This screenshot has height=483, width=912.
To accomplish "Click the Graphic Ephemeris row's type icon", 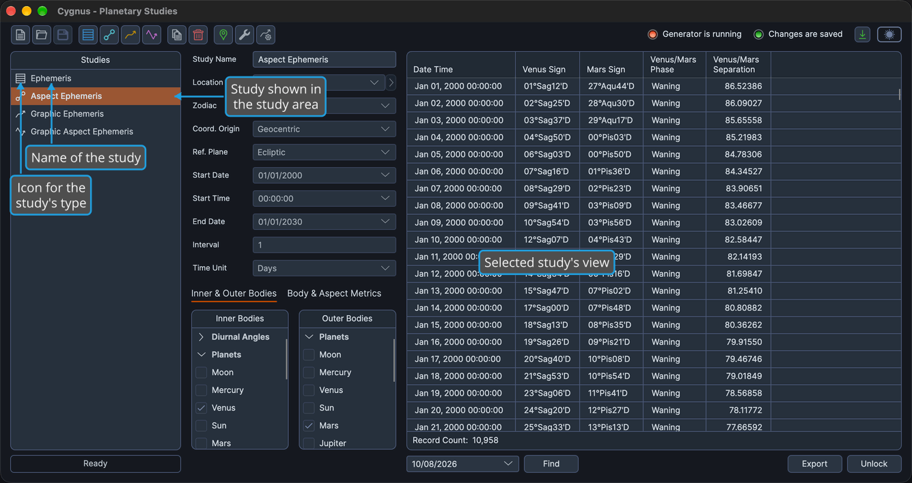I will coord(20,114).
